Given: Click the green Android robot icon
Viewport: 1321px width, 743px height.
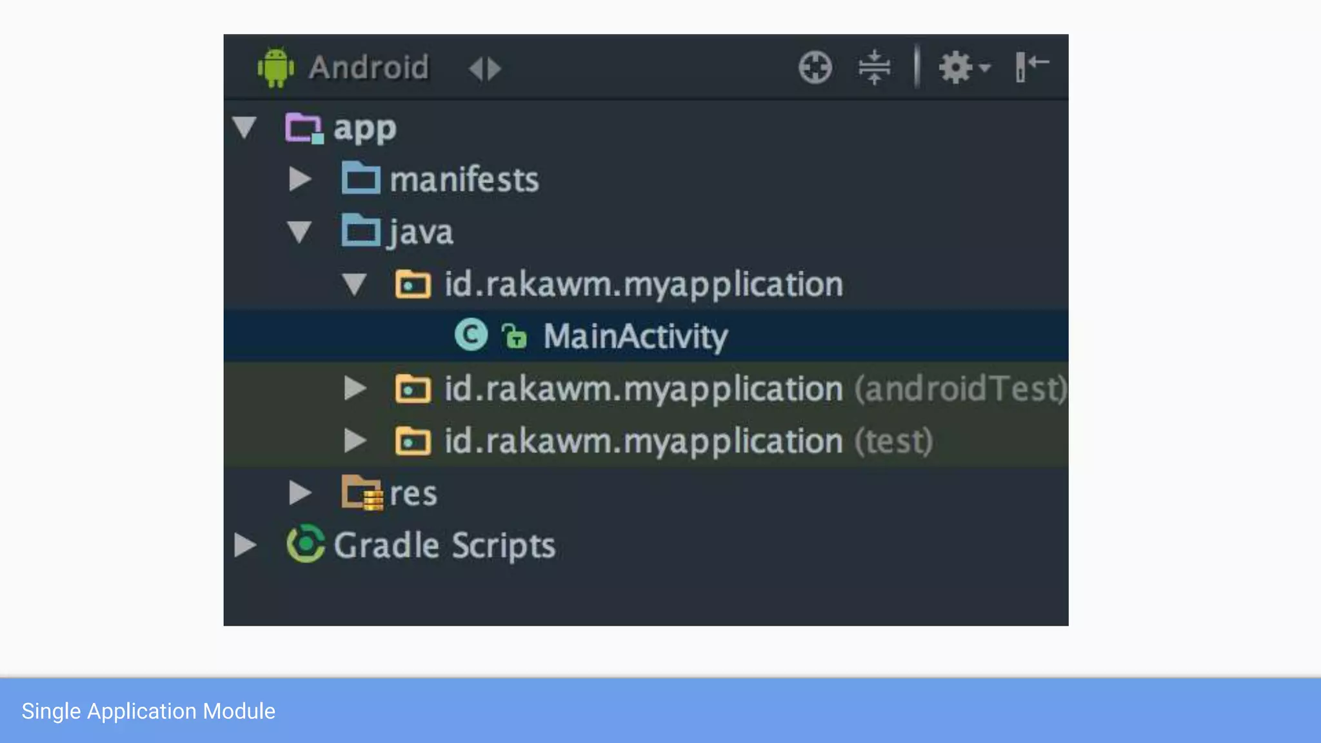Looking at the screenshot, I should pos(276,67).
